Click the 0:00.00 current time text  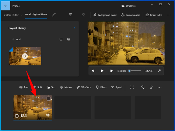(x=122, y=71)
